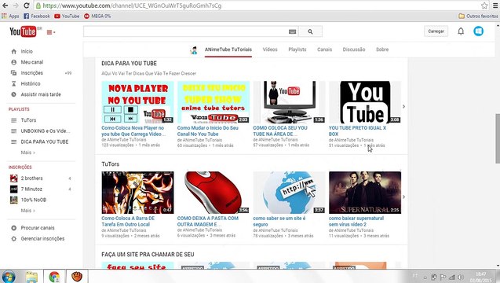Click the magnifier search button
500x283 pixels.
310,31
